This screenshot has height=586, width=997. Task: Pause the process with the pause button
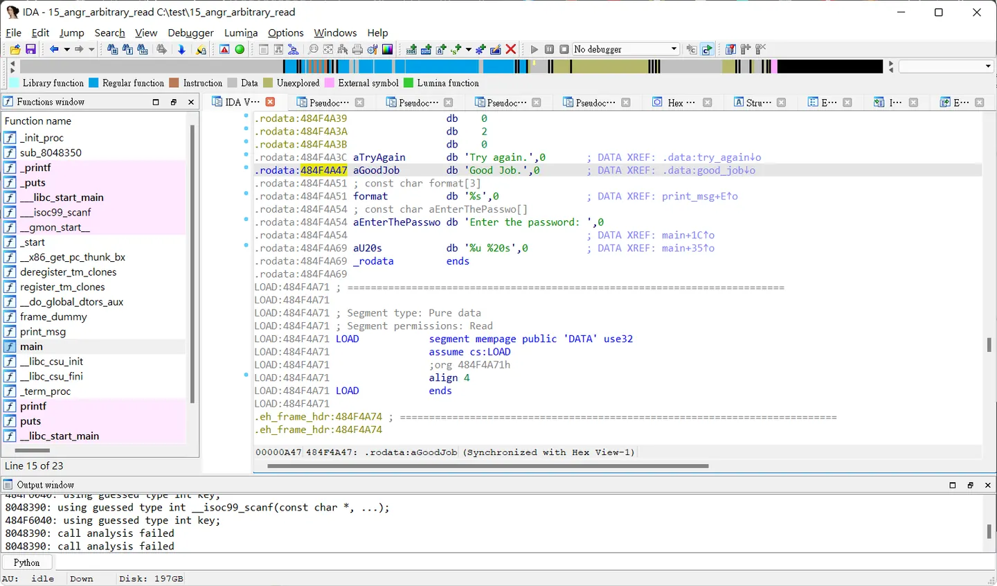tap(549, 49)
